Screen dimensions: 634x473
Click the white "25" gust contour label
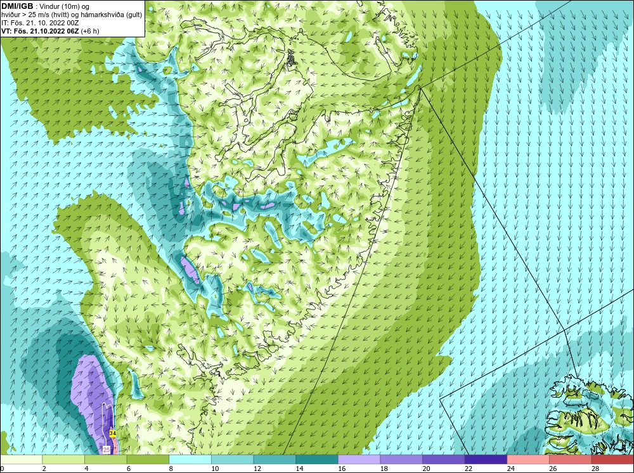coord(107,450)
